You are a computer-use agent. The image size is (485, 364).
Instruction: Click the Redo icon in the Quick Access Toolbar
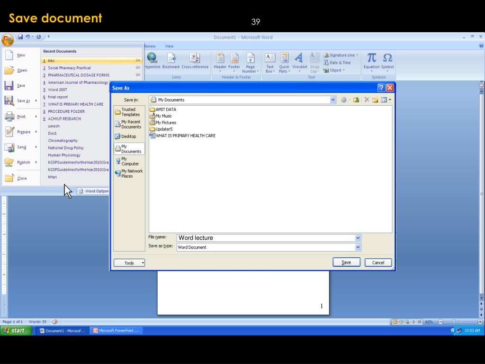(x=39, y=37)
